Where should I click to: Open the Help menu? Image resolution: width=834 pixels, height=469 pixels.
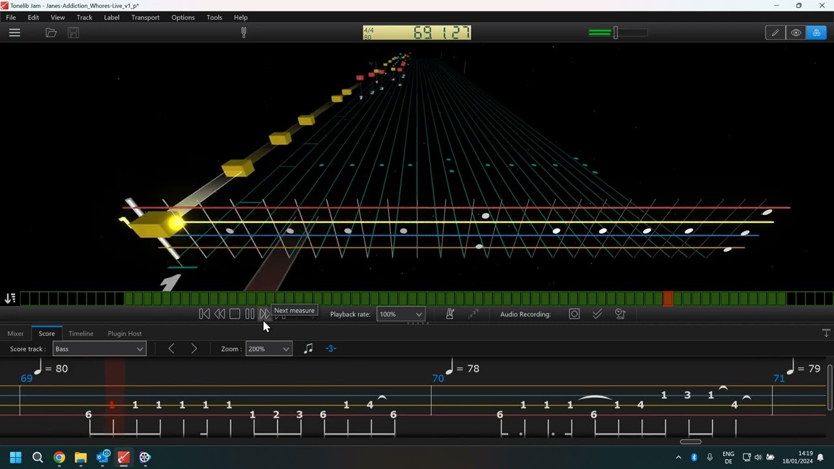click(240, 18)
